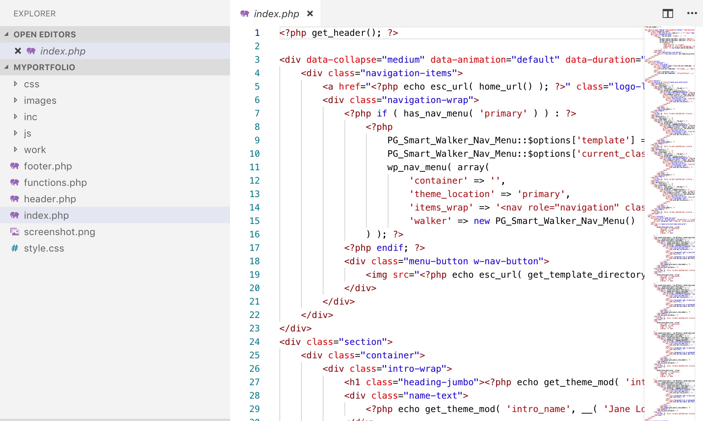This screenshot has width=703, height=421.
Task: Click the PHP icon on the index.php tab
Action: pos(245,13)
